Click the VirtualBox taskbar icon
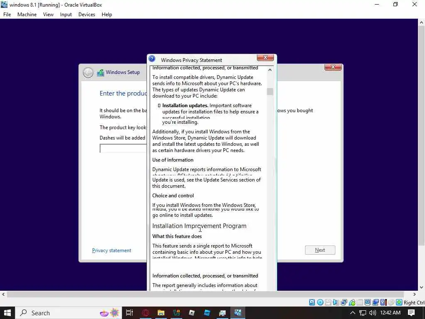Screen dimensions: 425x319 [x=238, y=313]
